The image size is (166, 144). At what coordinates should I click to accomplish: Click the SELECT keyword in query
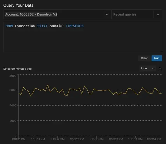tap(42, 26)
